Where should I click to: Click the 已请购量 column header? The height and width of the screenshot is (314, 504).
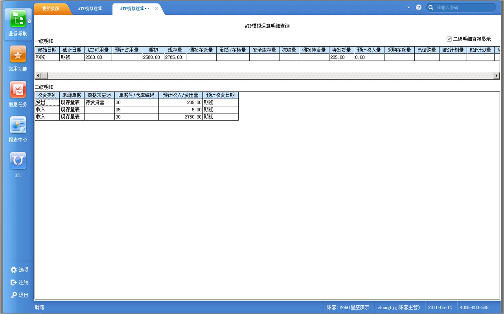(427, 50)
